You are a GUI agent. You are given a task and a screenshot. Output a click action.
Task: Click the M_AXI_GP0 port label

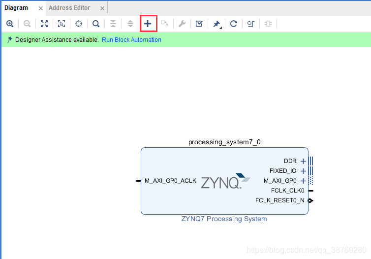(x=280, y=181)
